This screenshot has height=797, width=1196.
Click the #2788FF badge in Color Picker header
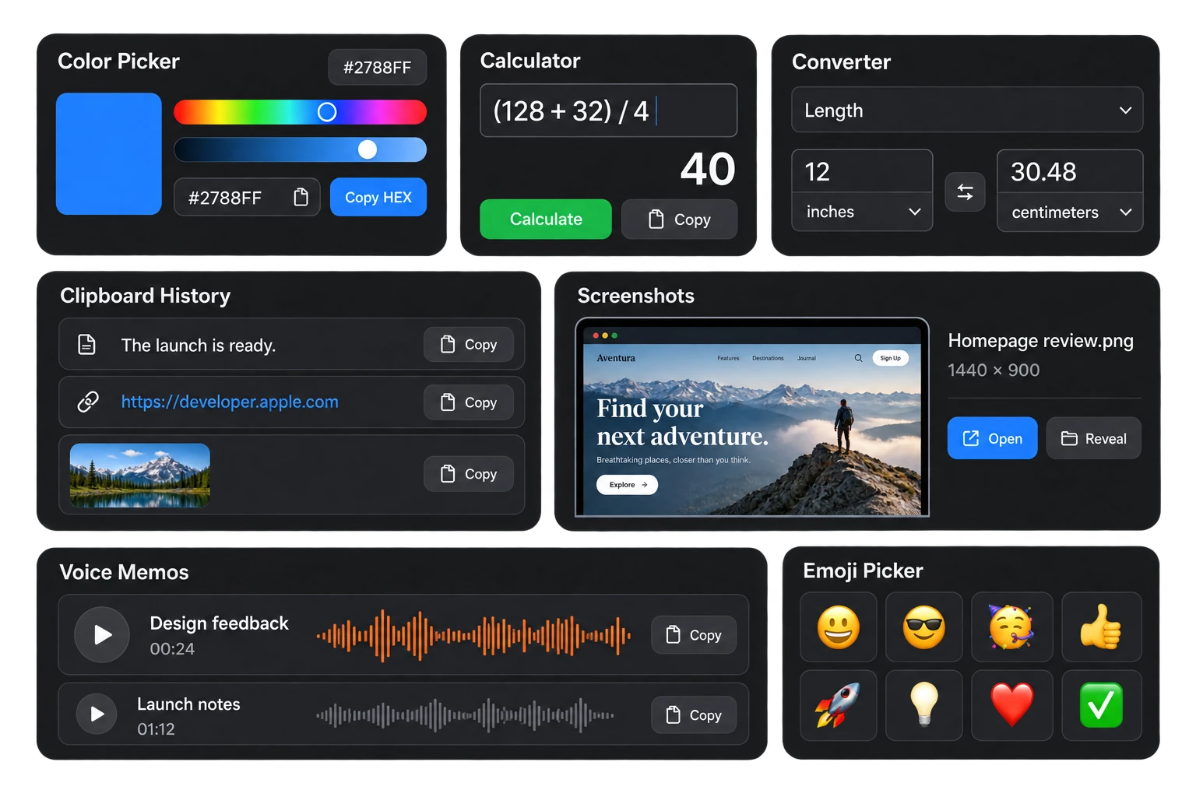click(377, 68)
